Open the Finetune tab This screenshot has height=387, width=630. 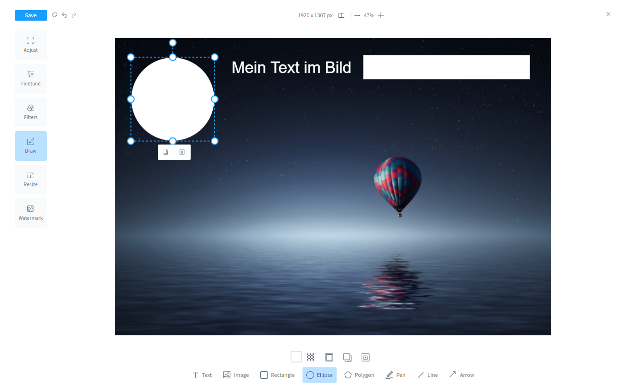tap(31, 79)
